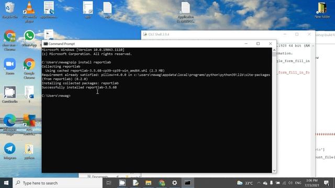Screen dimensions: 335x188
Task: Select the Application document file on desktop
Action: (x=186, y=12)
